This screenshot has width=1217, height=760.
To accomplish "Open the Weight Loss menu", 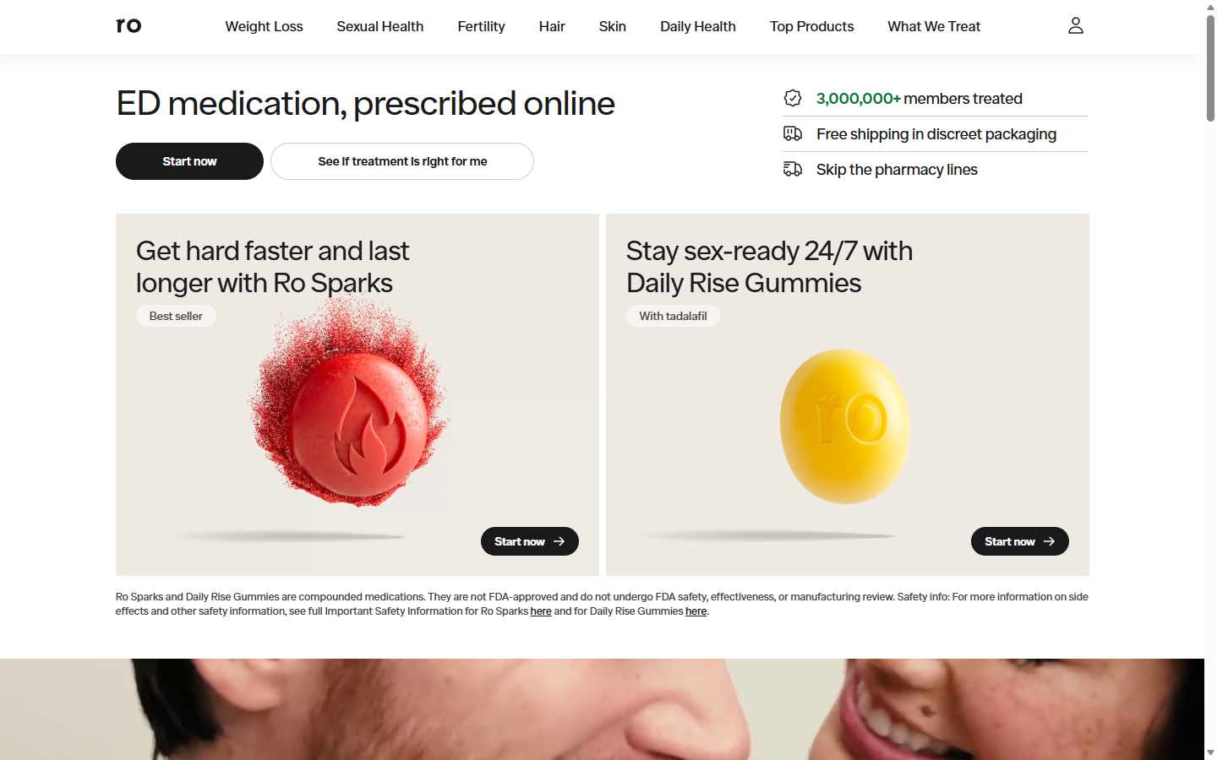I will pyautogui.click(x=264, y=26).
